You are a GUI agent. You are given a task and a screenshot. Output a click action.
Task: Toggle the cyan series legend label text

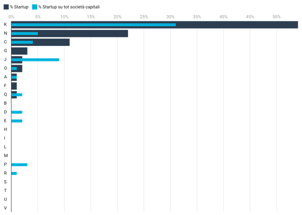click(x=69, y=7)
